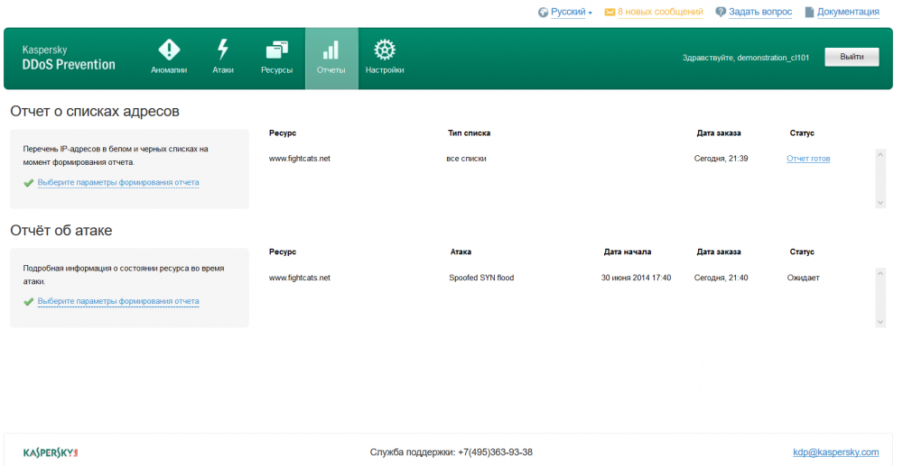Click the Отчет о списках адресов heading
The image size is (903, 466).
point(95,111)
